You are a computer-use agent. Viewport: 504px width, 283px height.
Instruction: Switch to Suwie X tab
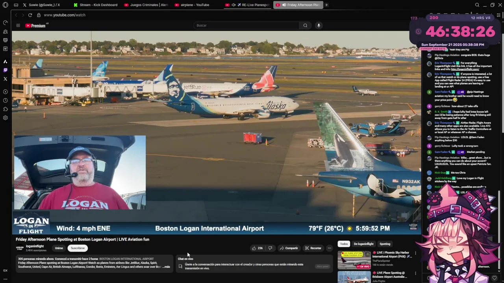point(44,5)
